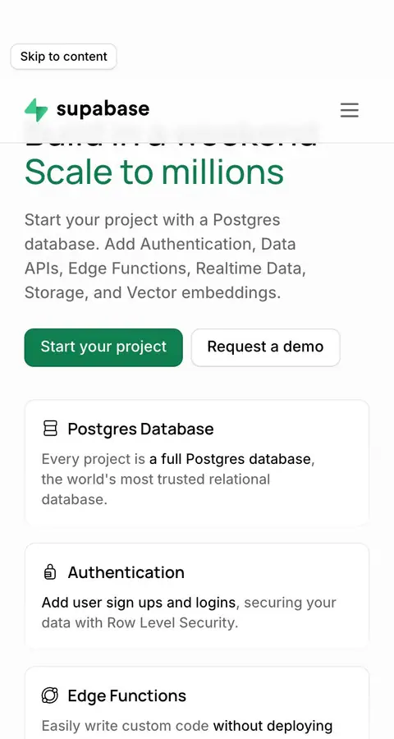This screenshot has height=739, width=394.
Task: Click the supabase wordmark text
Action: pyautogui.click(x=103, y=109)
